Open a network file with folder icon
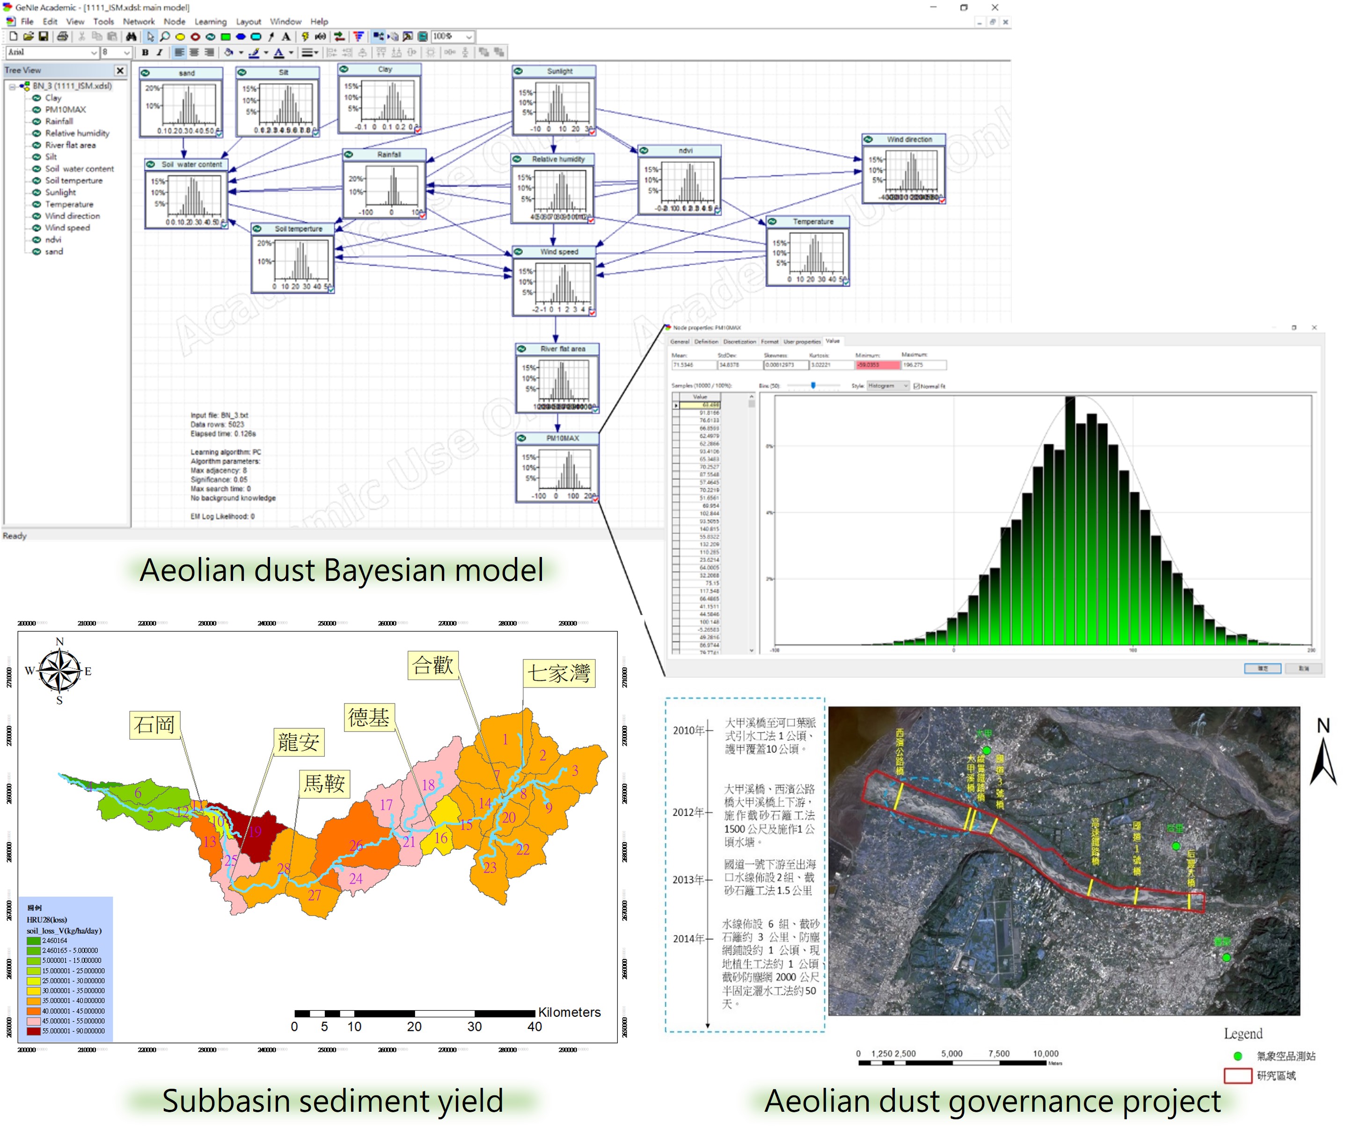The width and height of the screenshot is (1346, 1137). pyautogui.click(x=29, y=37)
